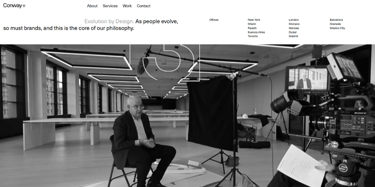Go to the Work page
Screen dimensions: 375x187
point(127,6)
